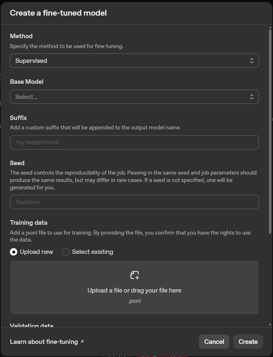Screen dimensions: 273x357
Task: Click the external link arrow beside Learn about fine-tuning
Action: (x=82, y=341)
